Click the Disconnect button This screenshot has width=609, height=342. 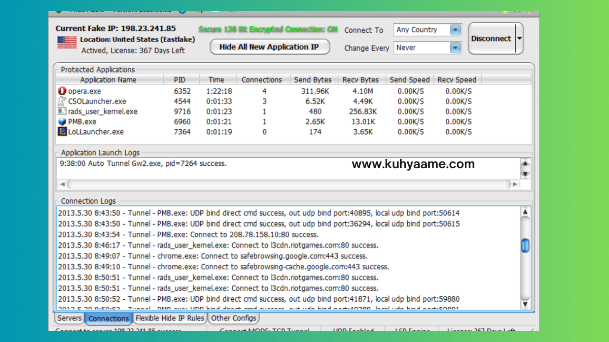491,38
